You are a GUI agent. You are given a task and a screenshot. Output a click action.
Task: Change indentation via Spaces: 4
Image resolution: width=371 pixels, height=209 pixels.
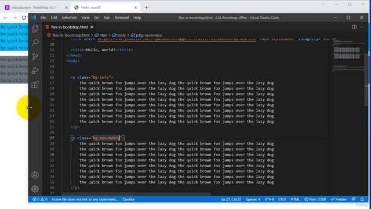click(253, 199)
